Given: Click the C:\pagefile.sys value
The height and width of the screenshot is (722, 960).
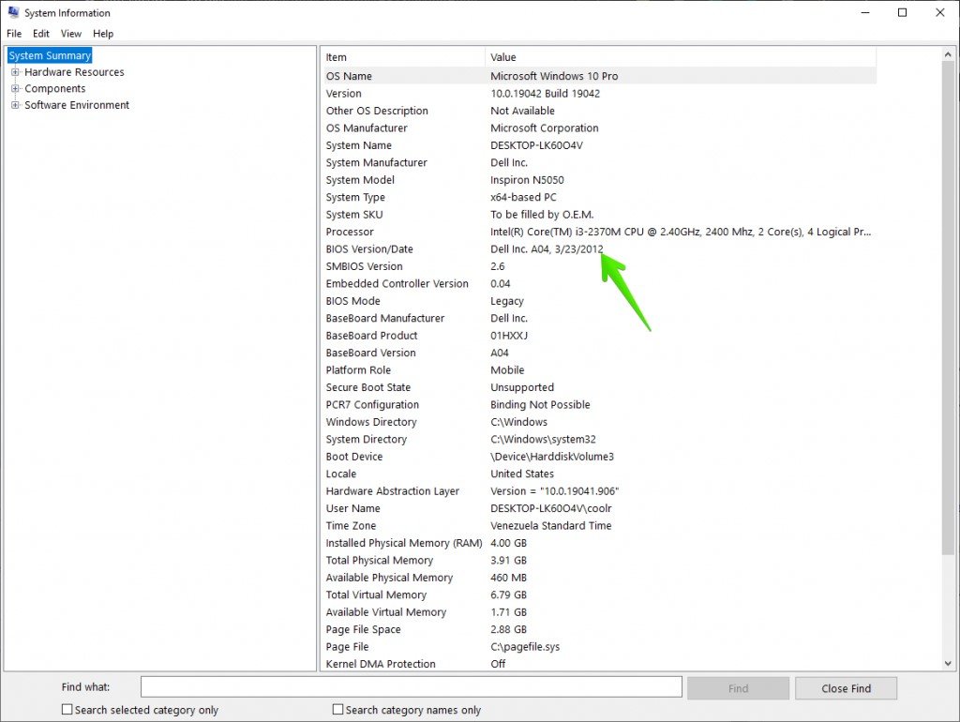Looking at the screenshot, I should click(525, 647).
